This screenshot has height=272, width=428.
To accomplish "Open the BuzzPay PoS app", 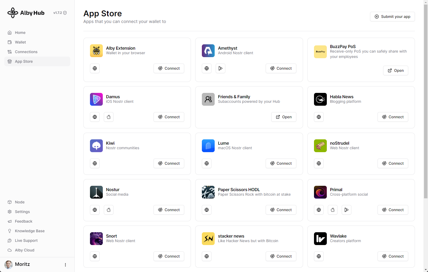I will pos(395,70).
